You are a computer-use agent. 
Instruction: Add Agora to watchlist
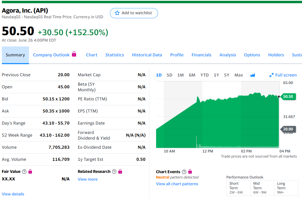point(134,13)
